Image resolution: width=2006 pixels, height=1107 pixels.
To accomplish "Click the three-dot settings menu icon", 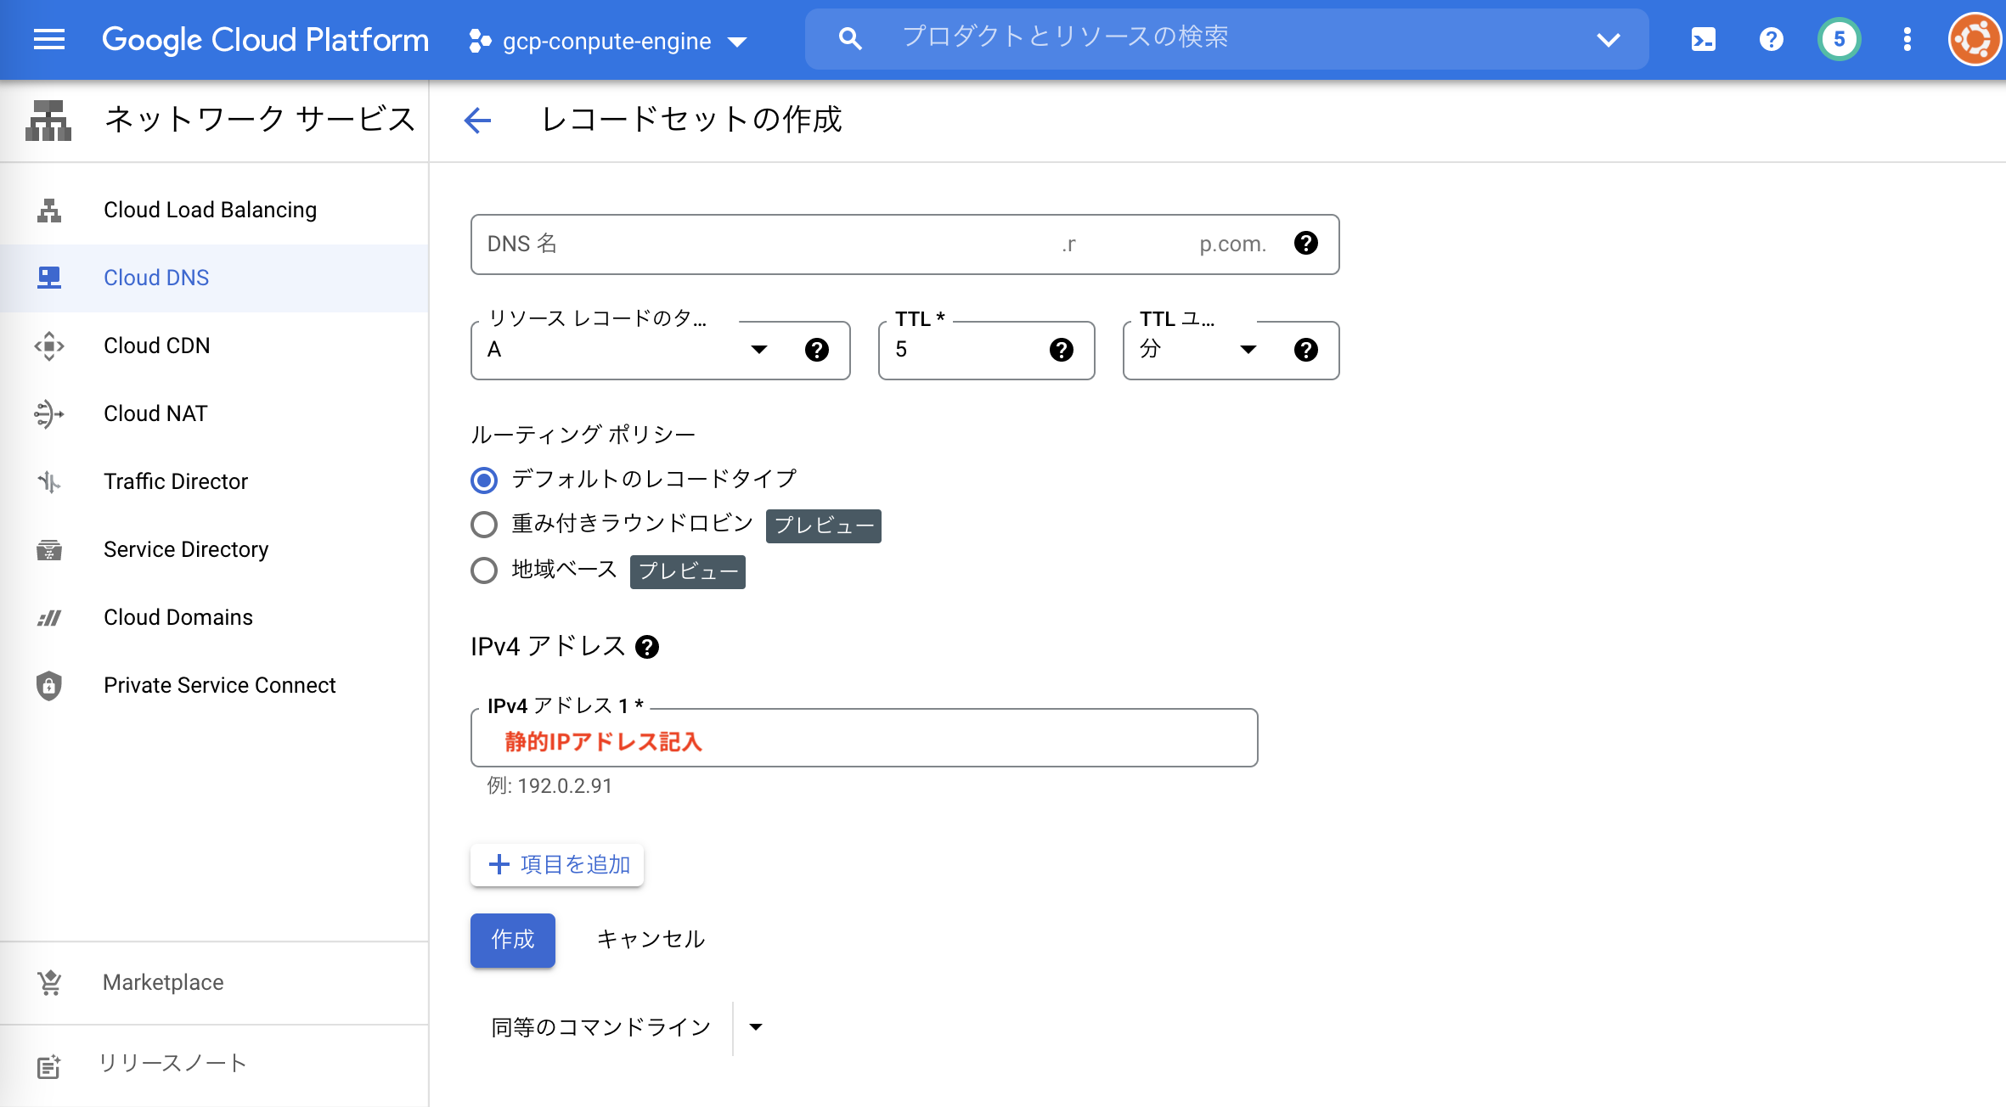I will coord(1907,39).
